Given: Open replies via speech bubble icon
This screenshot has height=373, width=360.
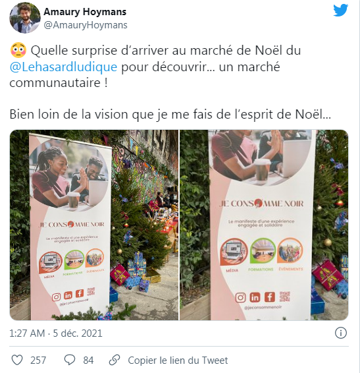Looking at the screenshot, I should point(70,360).
